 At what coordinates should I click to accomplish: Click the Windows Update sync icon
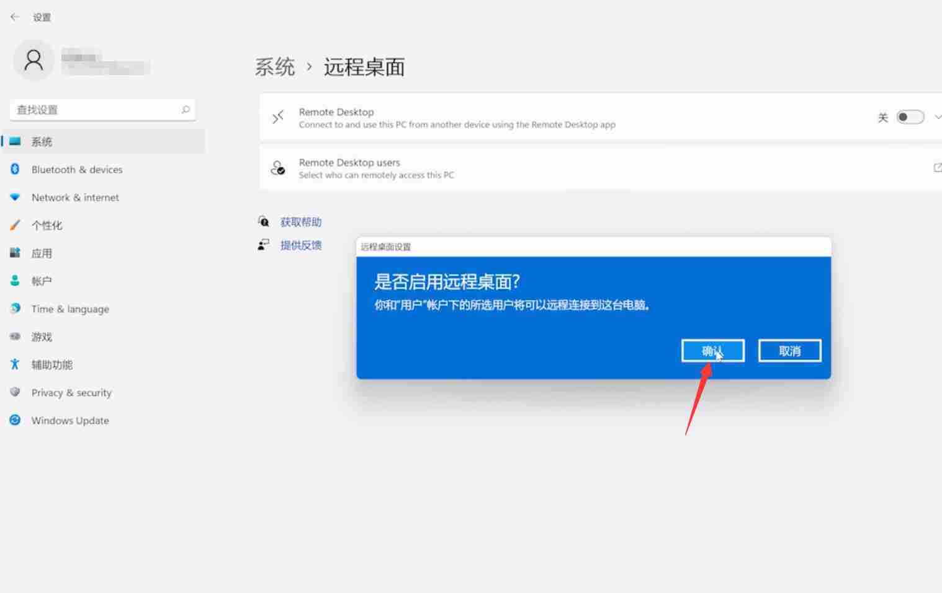(x=15, y=420)
